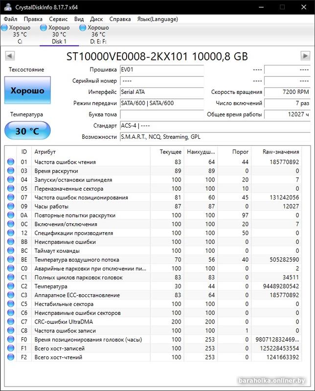The width and height of the screenshot is (315, 391).
Task: Select the Частота ошибок записи row text
Action: click(65, 331)
